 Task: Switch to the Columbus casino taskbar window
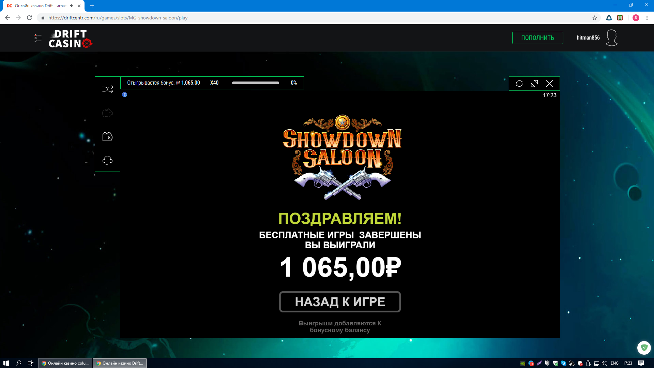tap(65, 363)
